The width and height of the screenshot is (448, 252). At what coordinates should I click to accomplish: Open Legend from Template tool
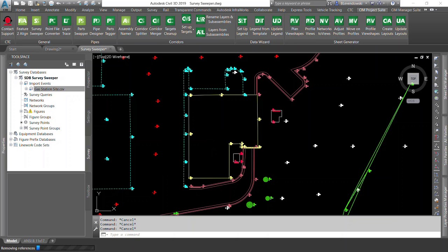pyautogui.click(x=260, y=26)
